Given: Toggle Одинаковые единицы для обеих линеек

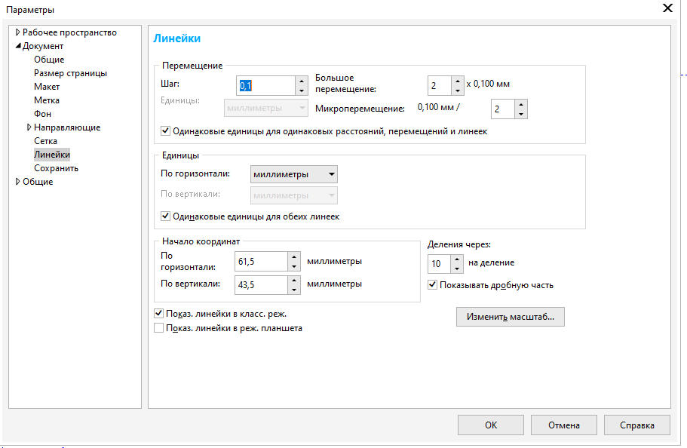Looking at the screenshot, I should pos(165,216).
